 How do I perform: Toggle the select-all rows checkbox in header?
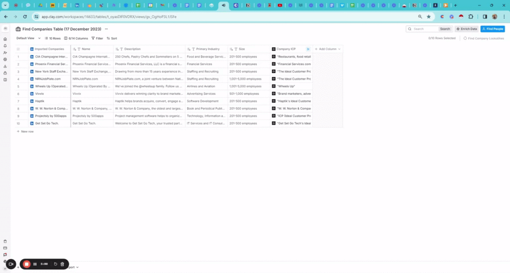coord(18,49)
